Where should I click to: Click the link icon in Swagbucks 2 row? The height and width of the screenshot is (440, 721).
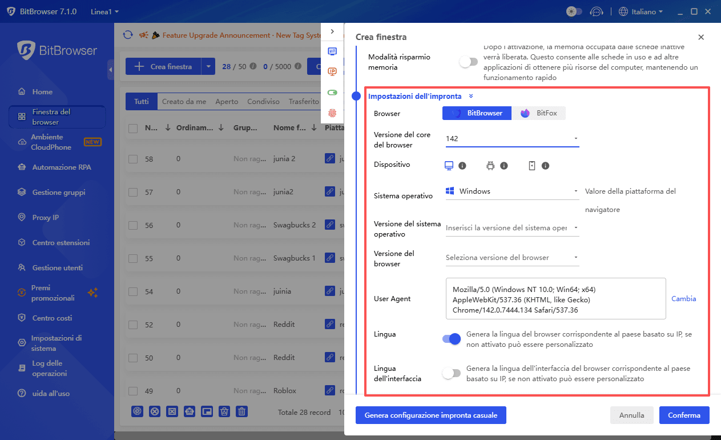pyautogui.click(x=329, y=225)
